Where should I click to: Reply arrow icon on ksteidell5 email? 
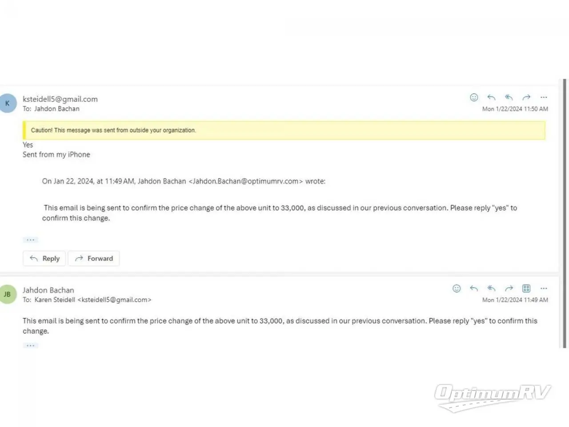tap(491, 97)
